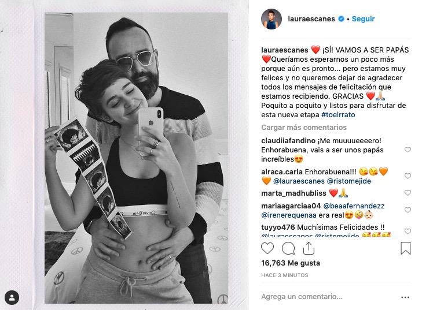The width and height of the screenshot is (422, 310).
Task: Open the #toelrrato hashtag
Action: coord(338,115)
